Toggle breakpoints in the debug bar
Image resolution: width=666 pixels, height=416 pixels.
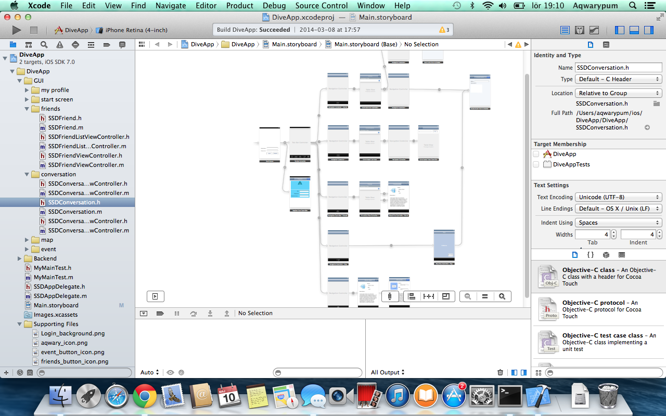coord(160,313)
